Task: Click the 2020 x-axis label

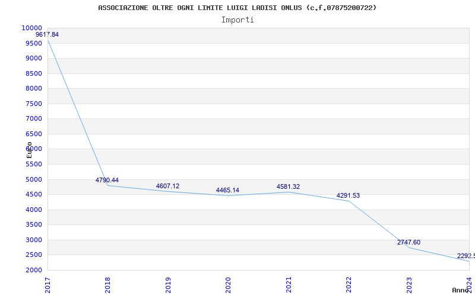Action: pyautogui.click(x=228, y=285)
